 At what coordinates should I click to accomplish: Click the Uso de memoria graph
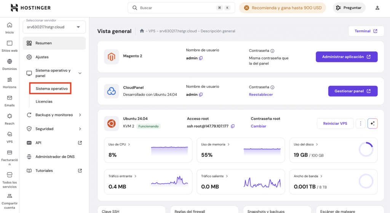pos(262,152)
